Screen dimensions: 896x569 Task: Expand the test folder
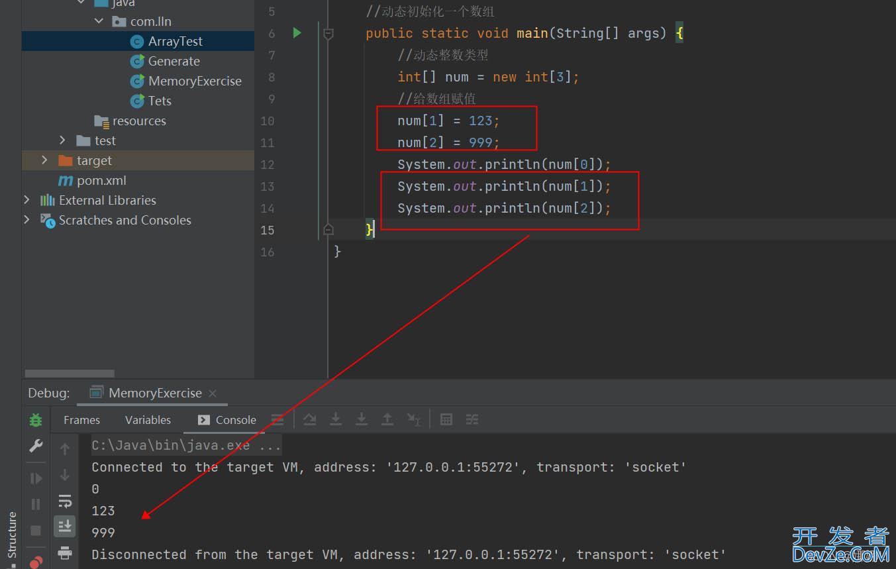[x=62, y=140]
